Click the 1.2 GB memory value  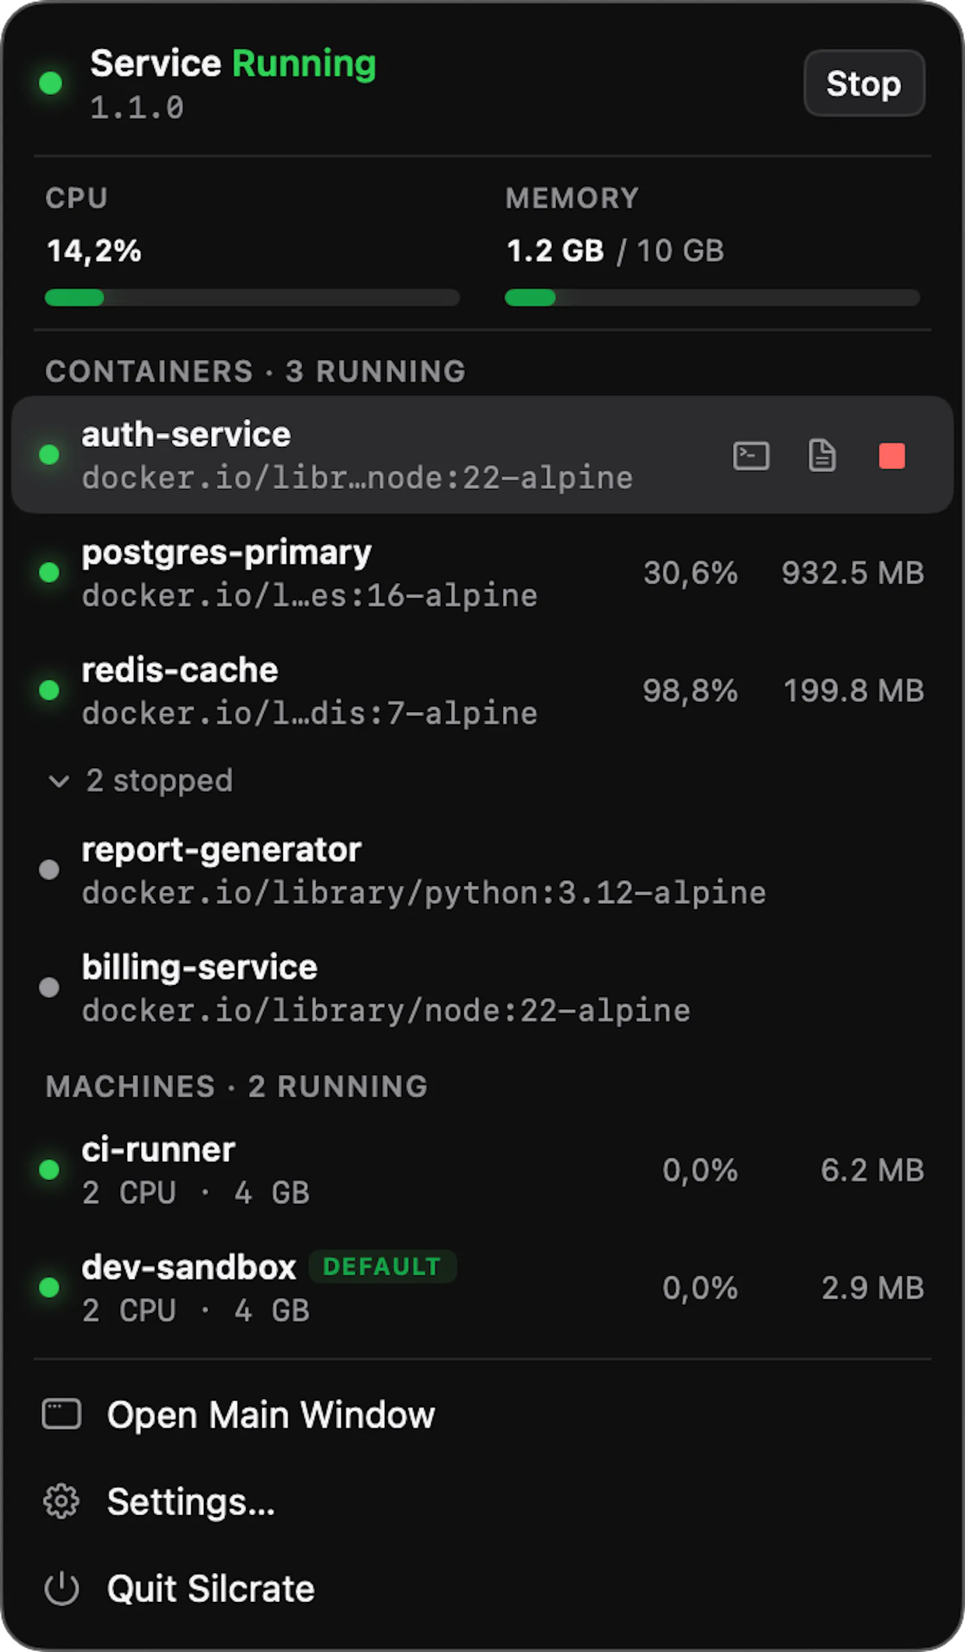[555, 250]
